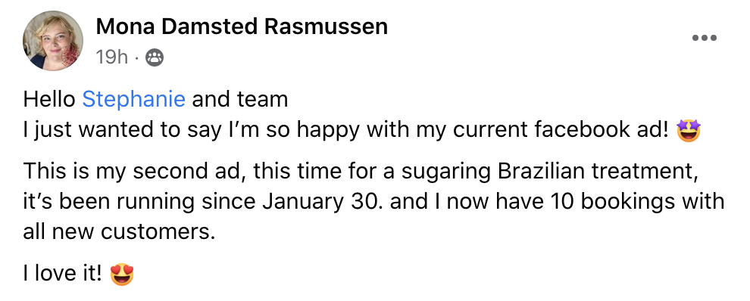Click the group audience icon beside 19h

click(155, 57)
